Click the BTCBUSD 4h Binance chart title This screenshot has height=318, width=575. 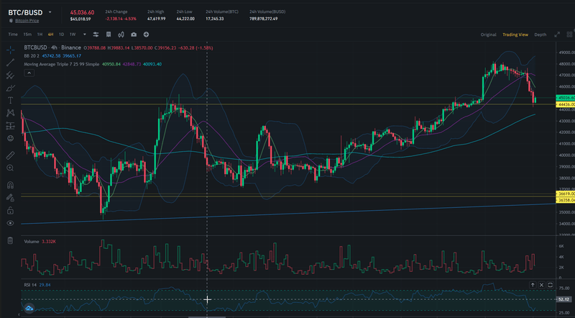tap(52, 47)
